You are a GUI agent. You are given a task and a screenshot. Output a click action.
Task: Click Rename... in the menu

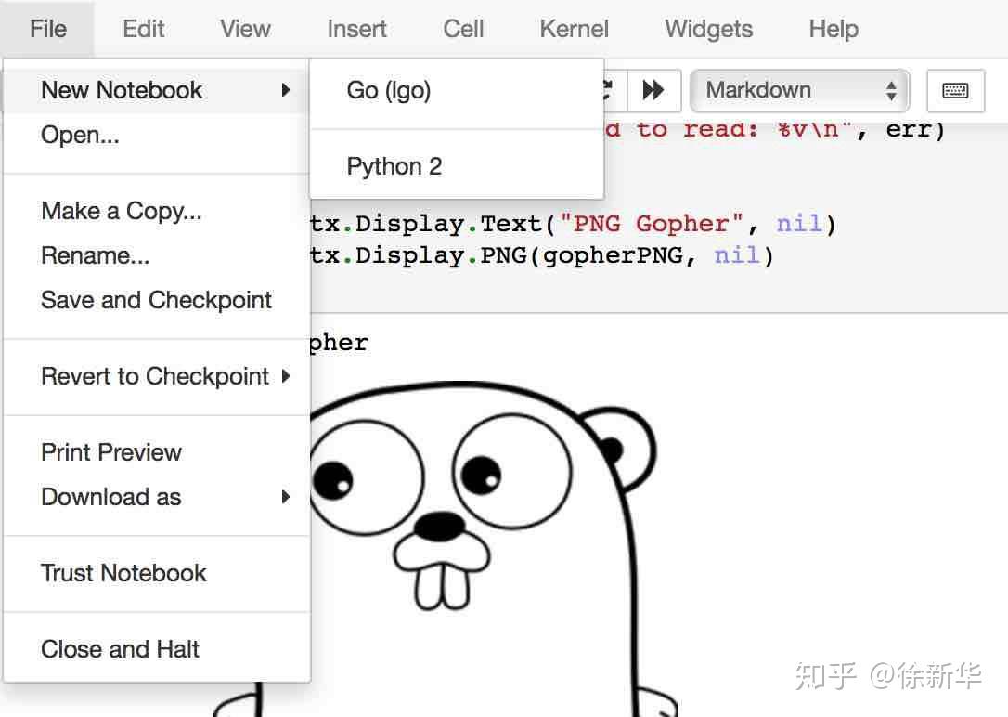pos(95,255)
